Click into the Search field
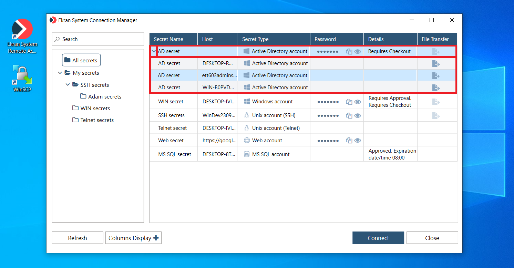The width and height of the screenshot is (514, 268). 100,39
